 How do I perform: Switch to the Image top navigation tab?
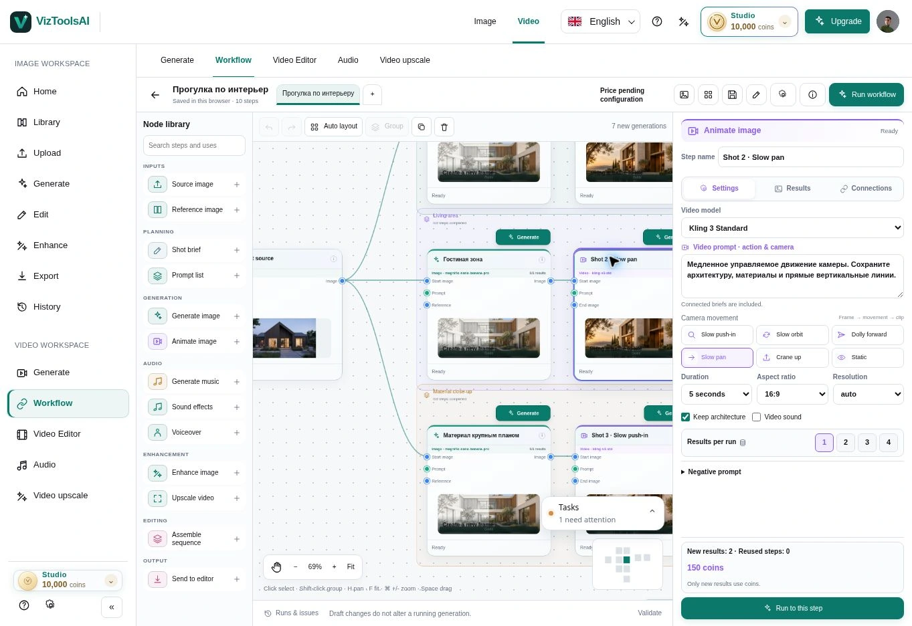pyautogui.click(x=485, y=21)
